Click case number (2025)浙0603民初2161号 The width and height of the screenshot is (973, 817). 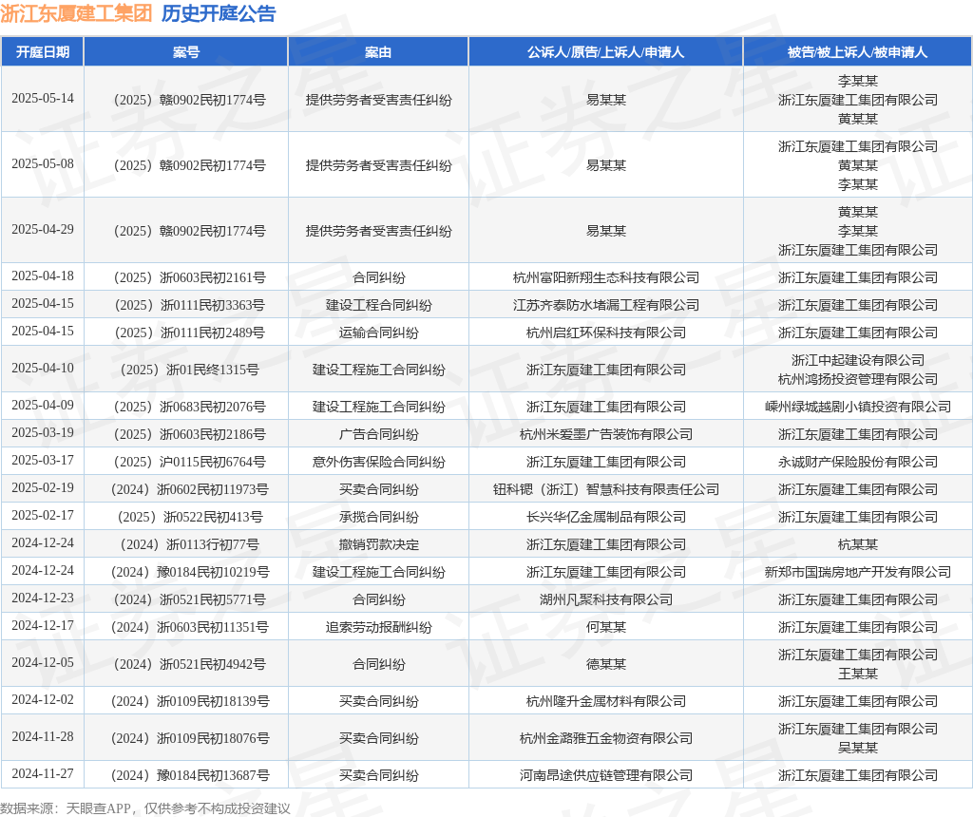click(x=189, y=277)
